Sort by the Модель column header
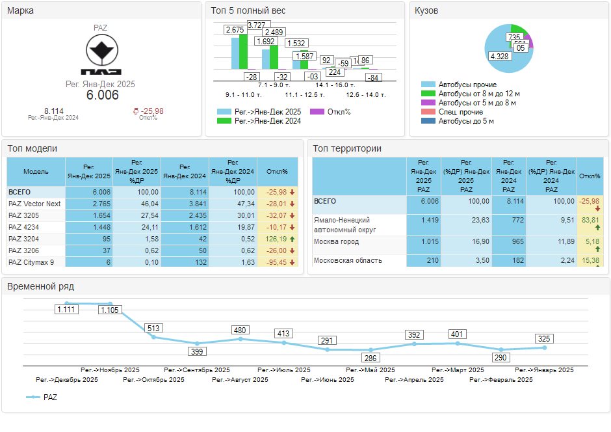611x432 pixels. 36,172
